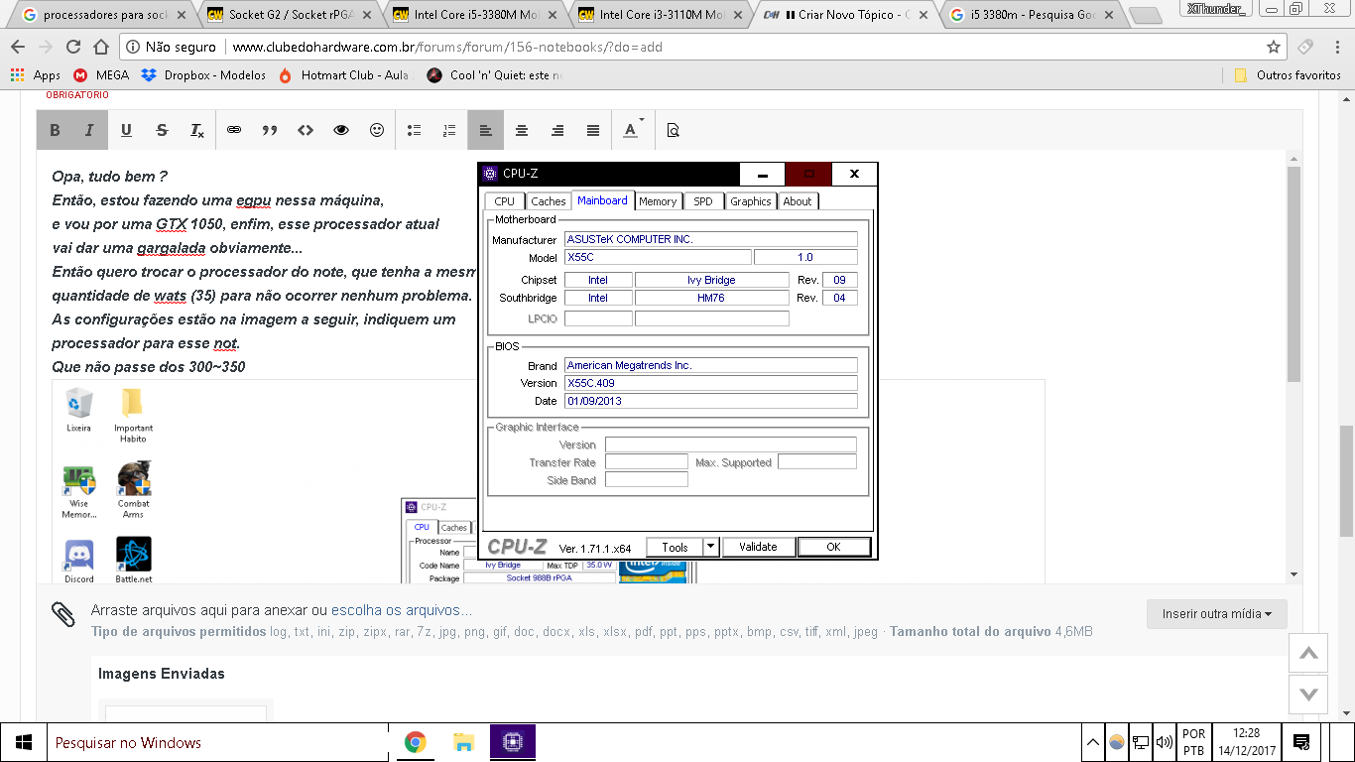1355x762 pixels.
Task: Expand the Tools dropdown arrow in CPU-Z
Action: pos(711,547)
